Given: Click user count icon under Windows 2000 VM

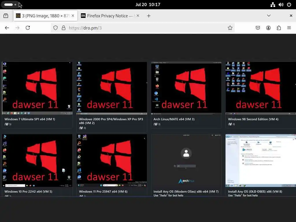Looking at the screenshot, I should click(81, 128).
